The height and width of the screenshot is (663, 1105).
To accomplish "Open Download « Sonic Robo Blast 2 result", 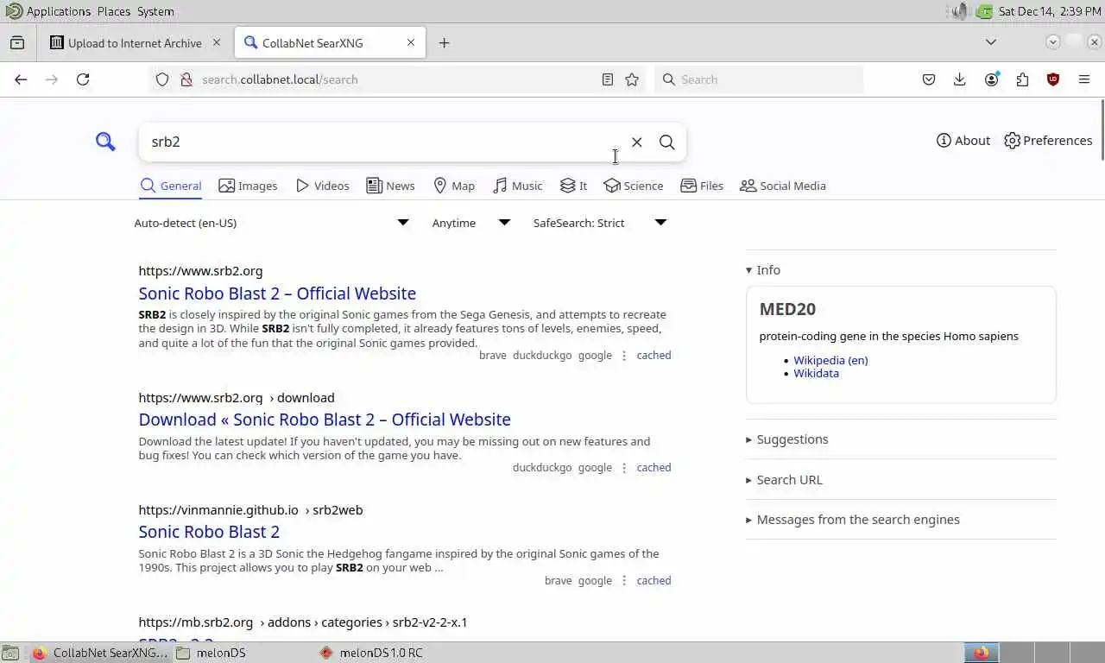I will [x=325, y=420].
